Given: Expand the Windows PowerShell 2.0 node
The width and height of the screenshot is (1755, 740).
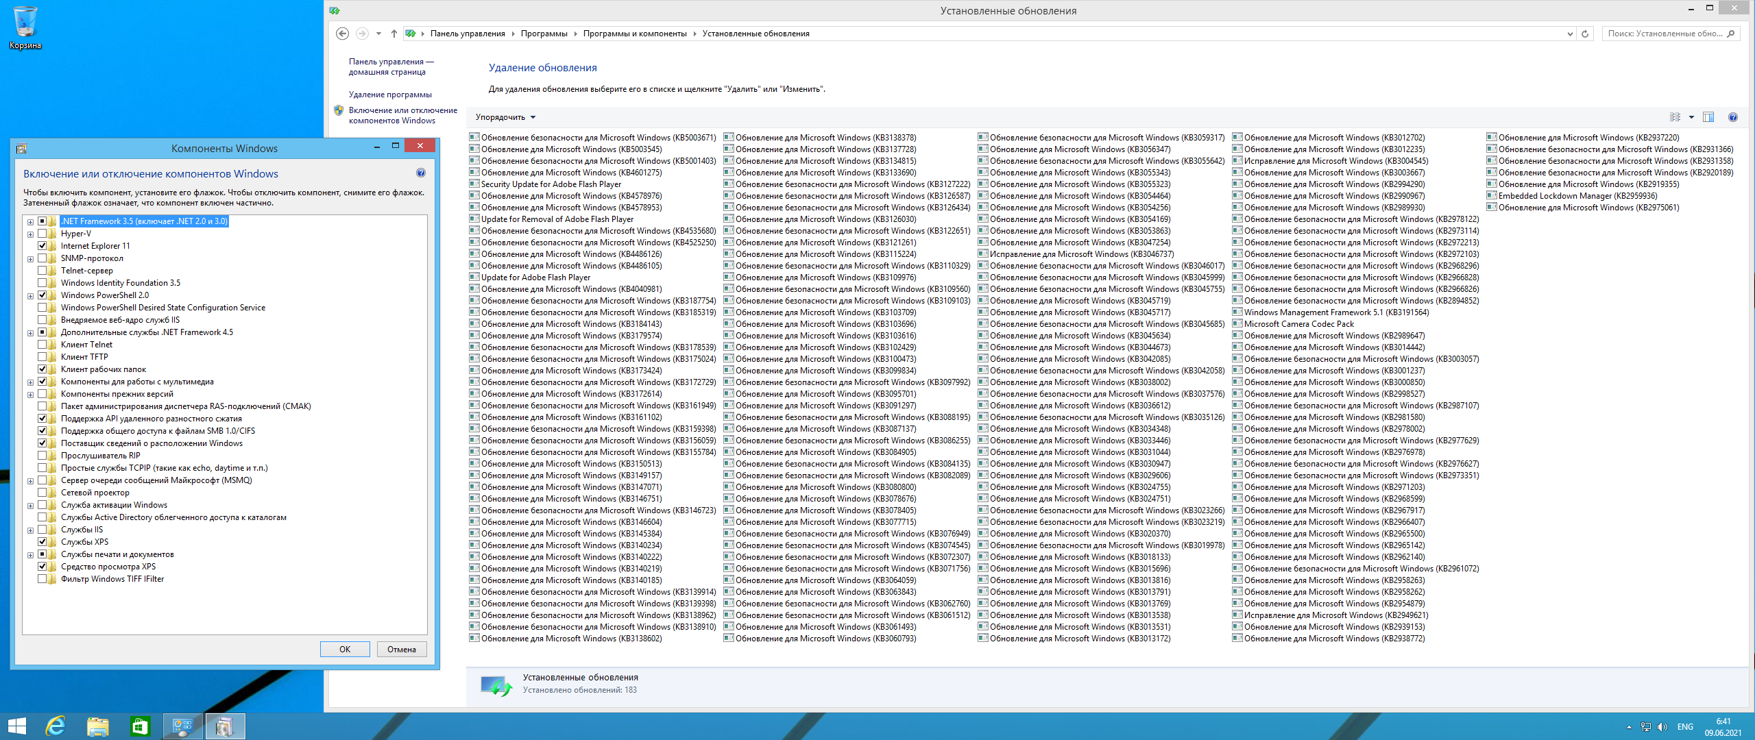Looking at the screenshot, I should pyautogui.click(x=30, y=296).
